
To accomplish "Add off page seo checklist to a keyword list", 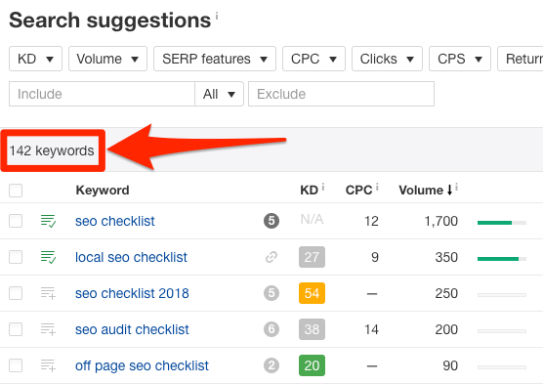I will pyautogui.click(x=48, y=365).
